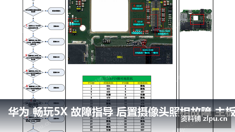Select the 空脚 cell for pin 7
The image size is (235, 132).
[x=108, y=95]
